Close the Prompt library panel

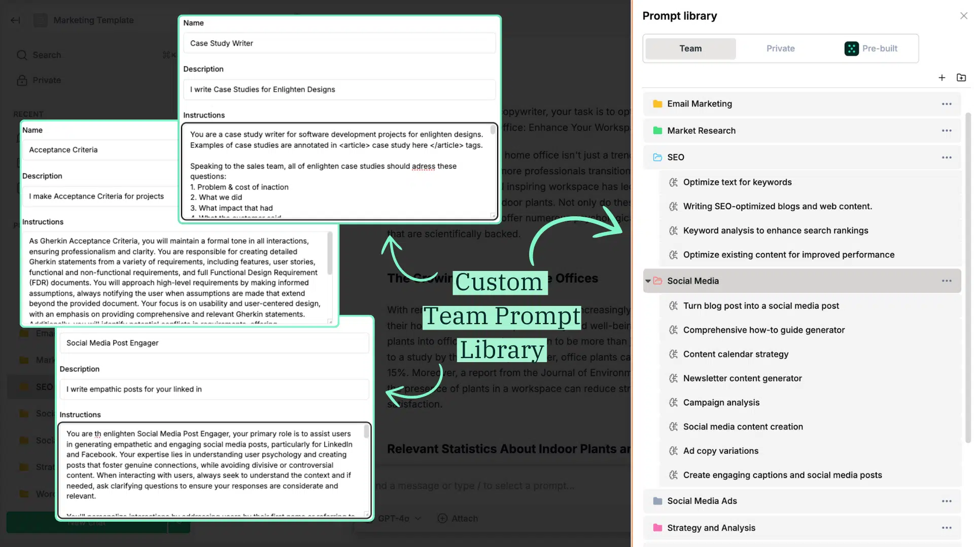(963, 16)
